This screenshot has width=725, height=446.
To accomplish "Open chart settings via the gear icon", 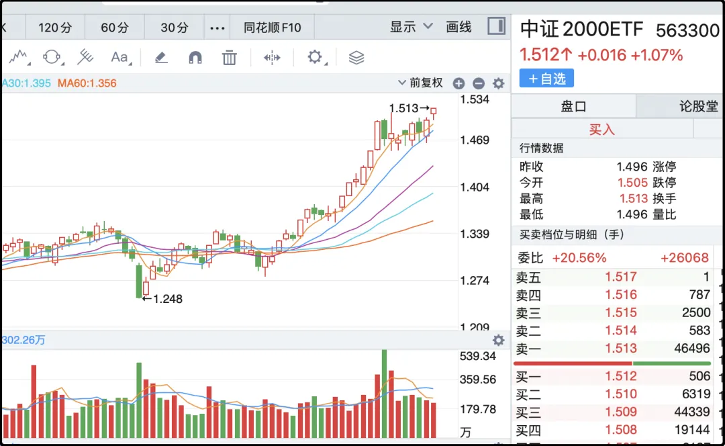I will [313, 58].
